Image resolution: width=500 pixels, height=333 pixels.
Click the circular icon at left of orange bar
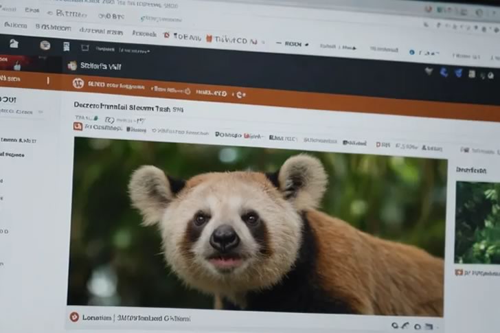78,83
